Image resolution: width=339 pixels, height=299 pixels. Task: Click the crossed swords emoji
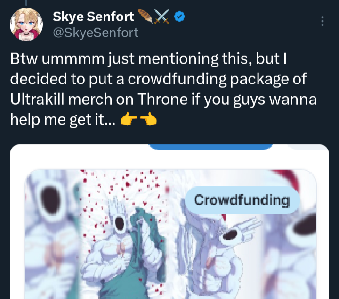pos(161,17)
